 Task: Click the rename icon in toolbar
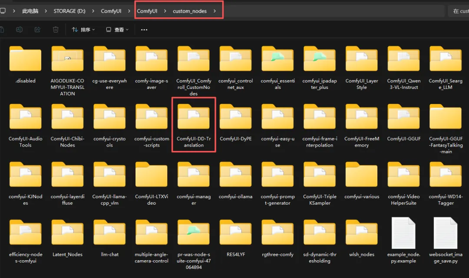coord(19,29)
